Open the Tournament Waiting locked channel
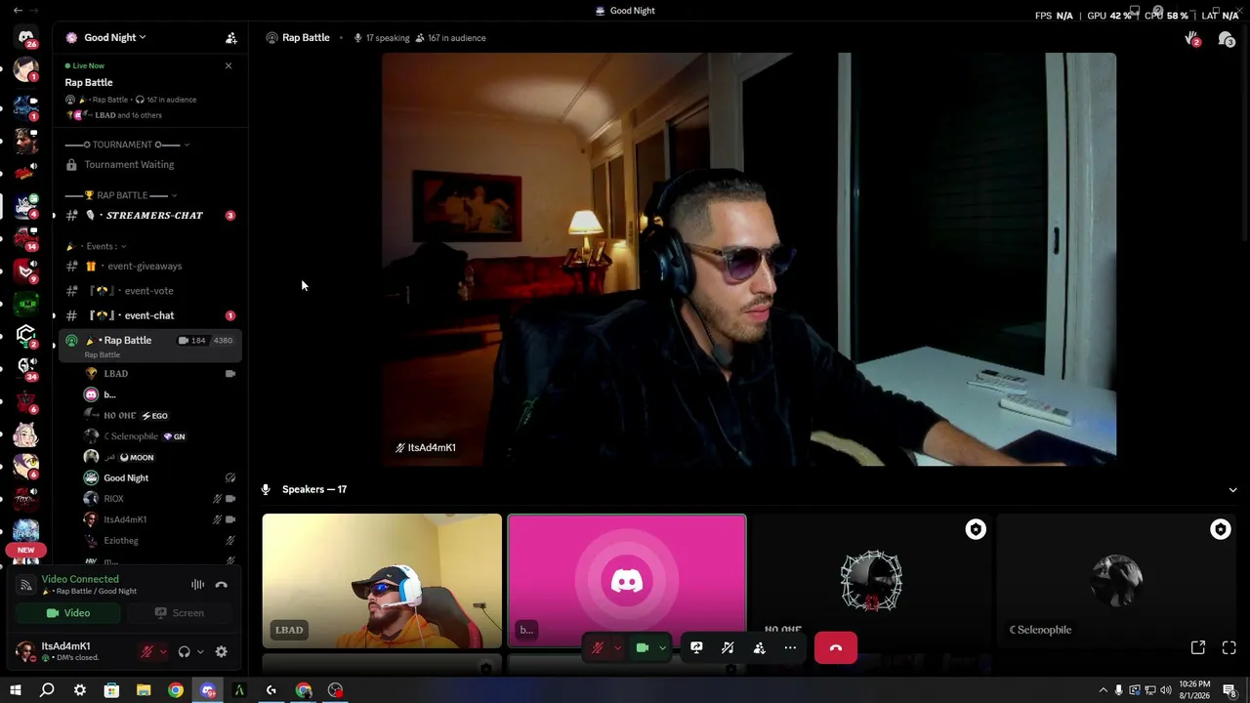This screenshot has width=1250, height=703. tap(148, 165)
